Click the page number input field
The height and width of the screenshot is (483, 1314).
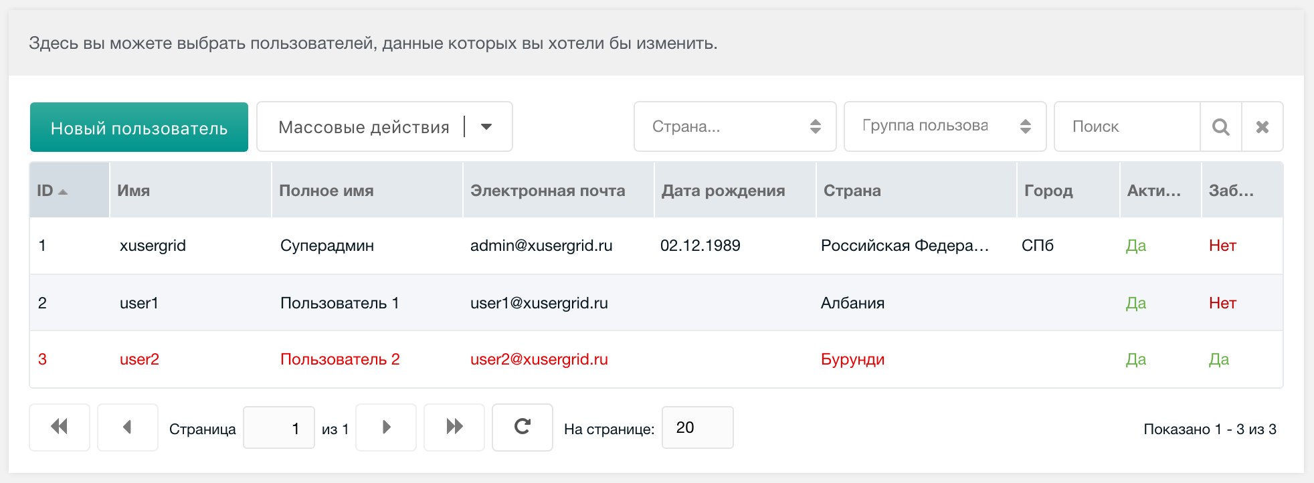pyautogui.click(x=279, y=428)
